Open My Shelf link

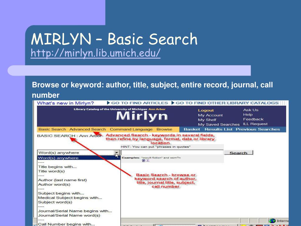pos(207,120)
